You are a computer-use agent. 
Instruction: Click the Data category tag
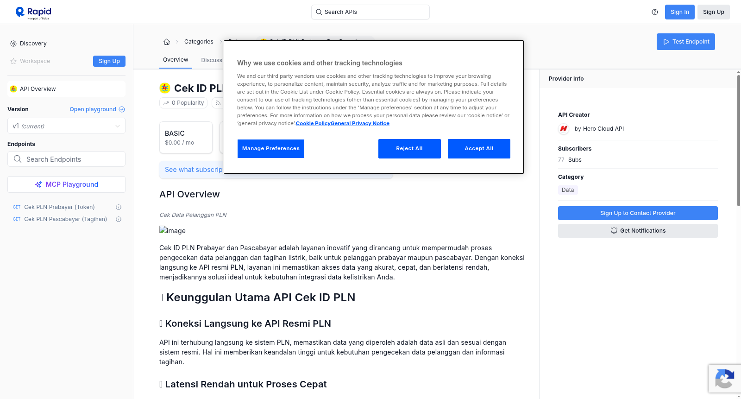(x=568, y=190)
